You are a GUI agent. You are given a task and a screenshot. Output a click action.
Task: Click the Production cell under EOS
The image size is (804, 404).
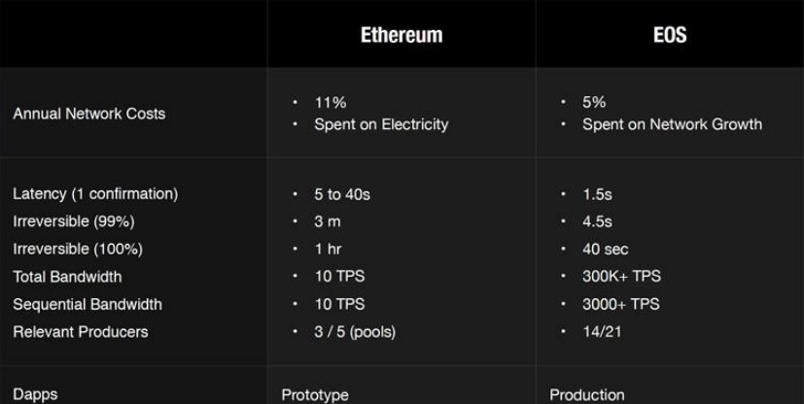(x=587, y=395)
